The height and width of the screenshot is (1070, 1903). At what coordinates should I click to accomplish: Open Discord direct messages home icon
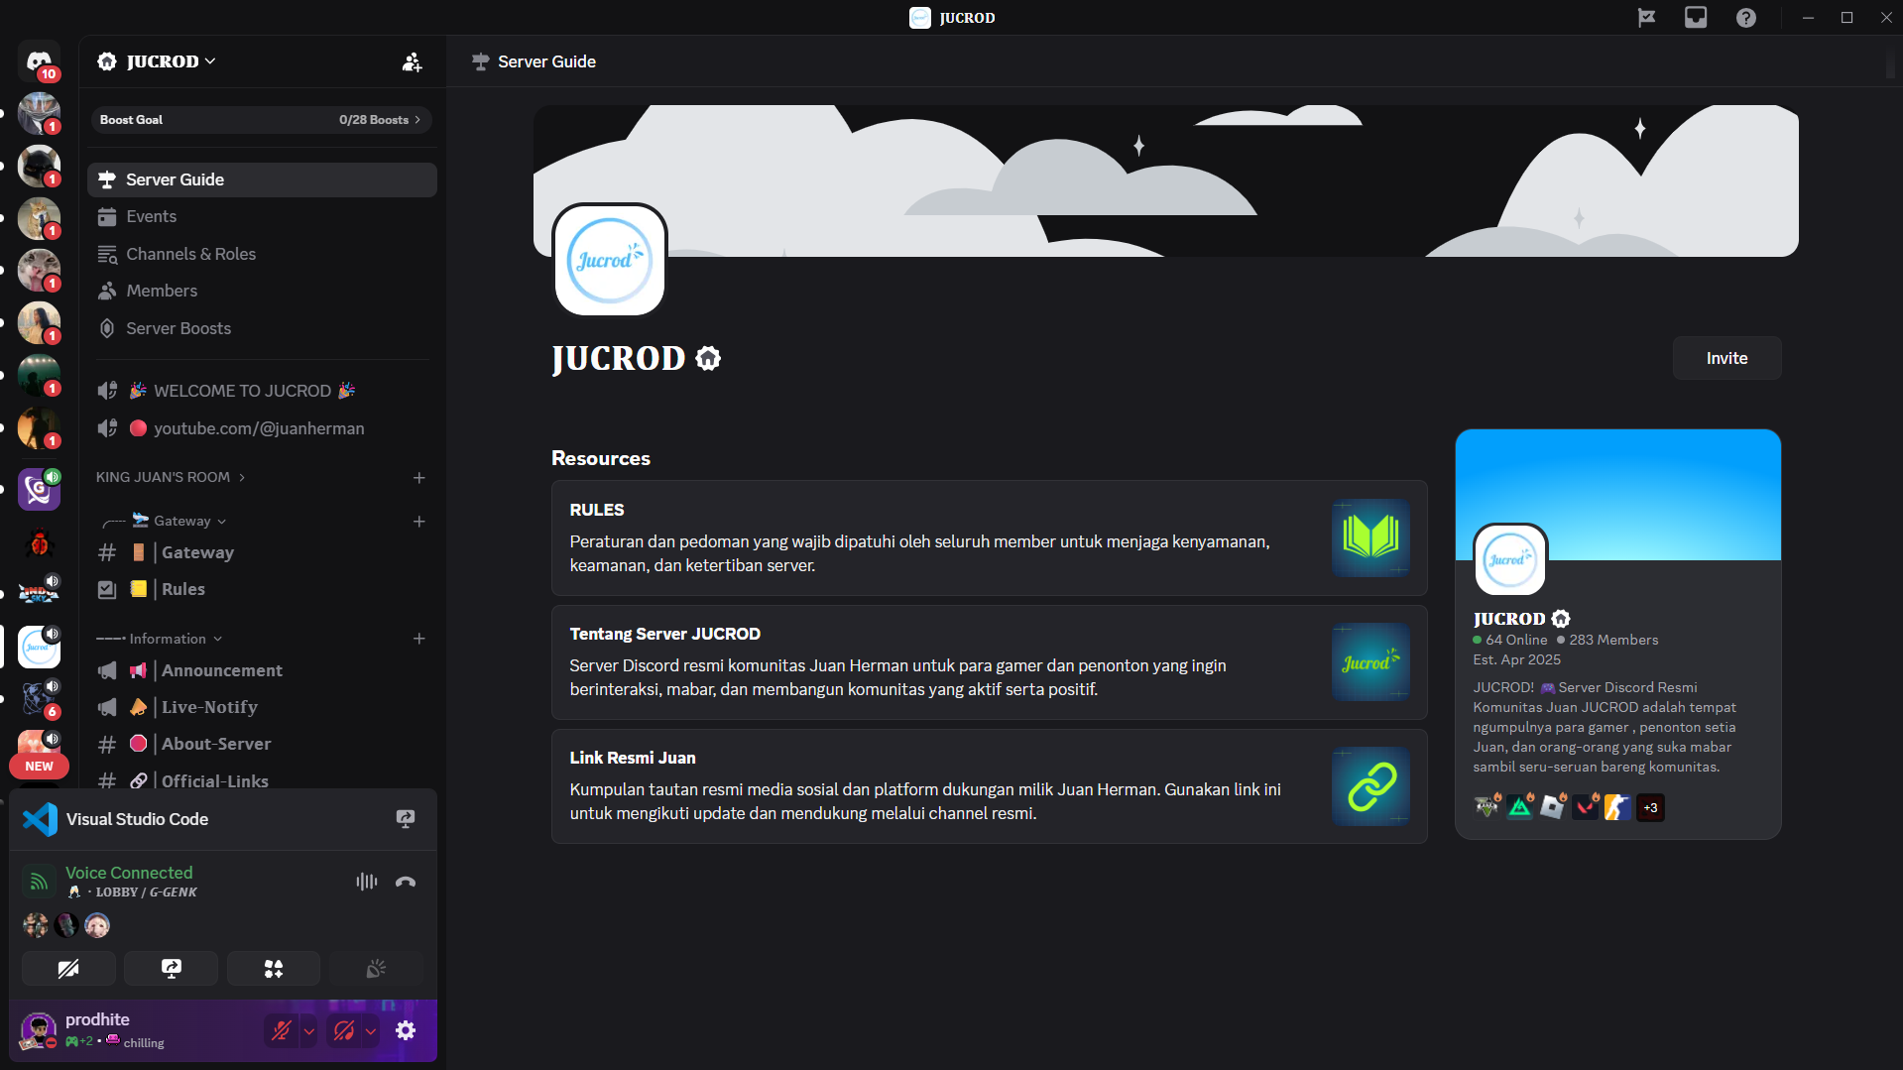pyautogui.click(x=39, y=61)
